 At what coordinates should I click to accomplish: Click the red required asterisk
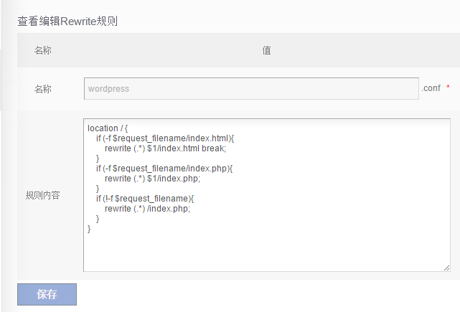click(x=449, y=89)
